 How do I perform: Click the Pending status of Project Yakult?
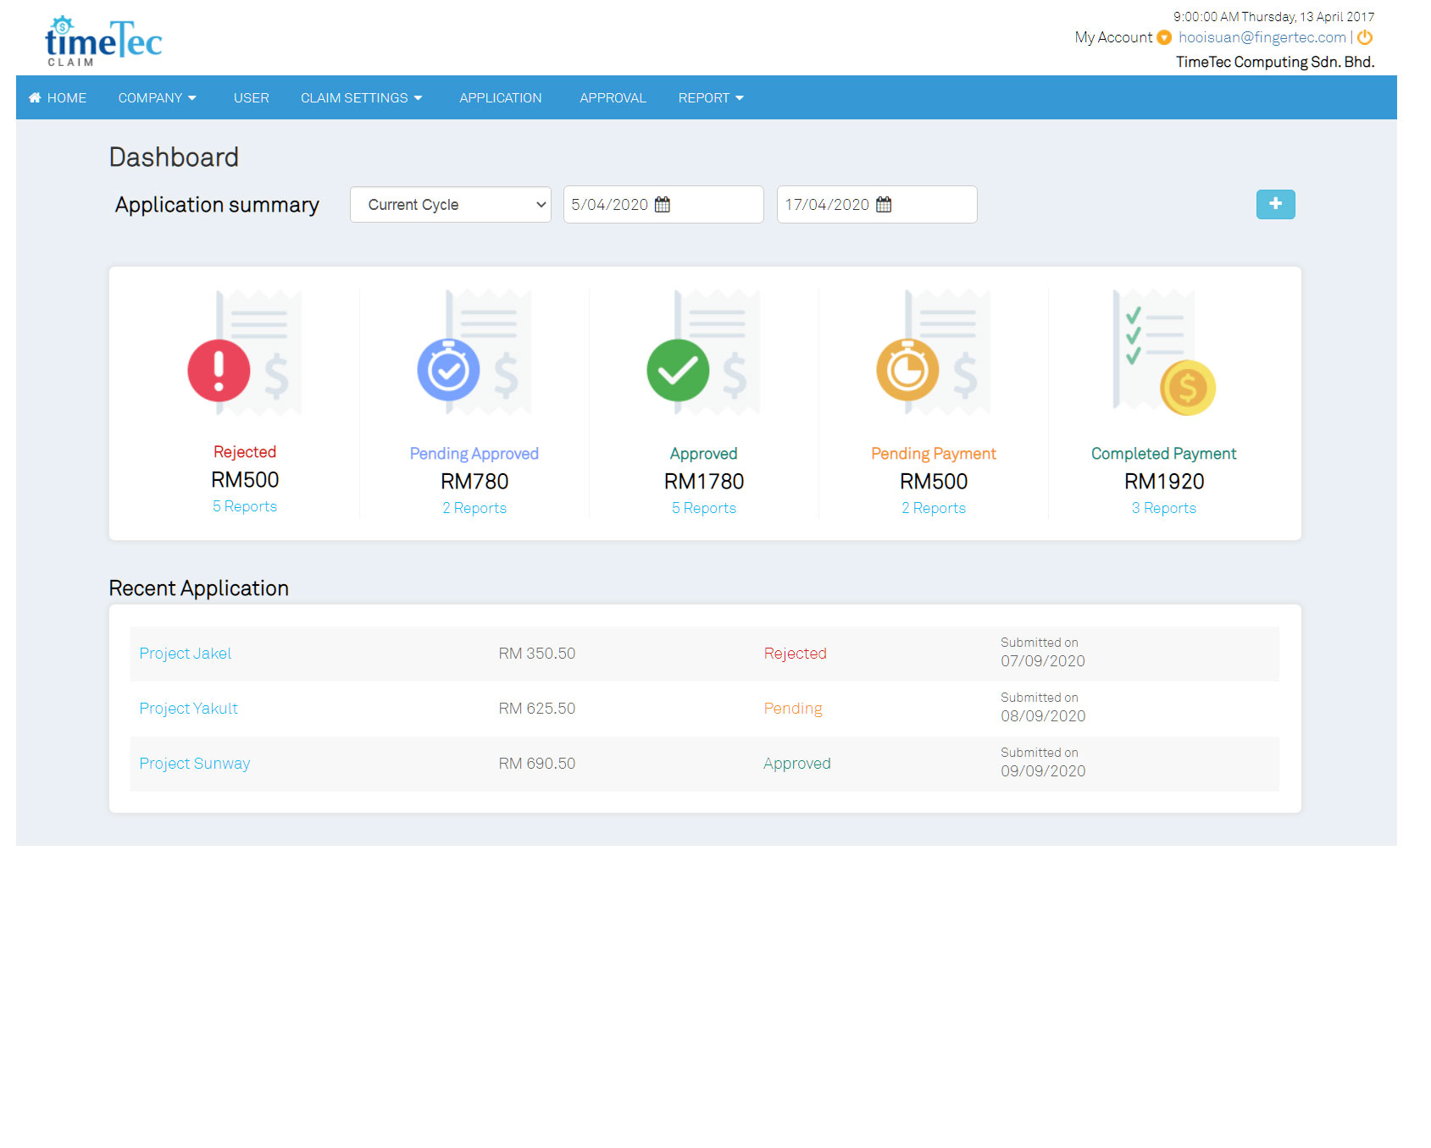[x=793, y=709]
